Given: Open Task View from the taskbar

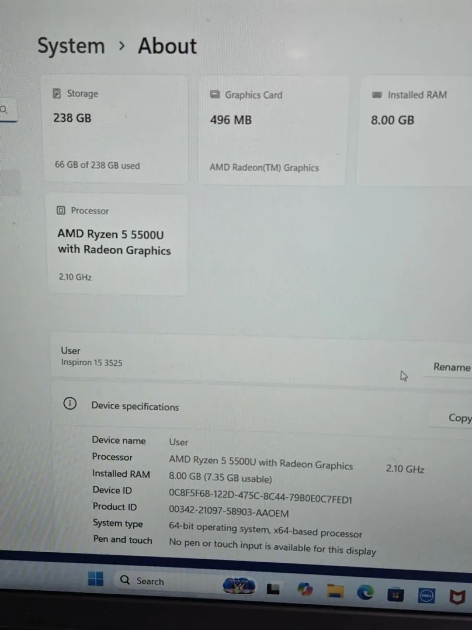Looking at the screenshot, I should (273, 589).
